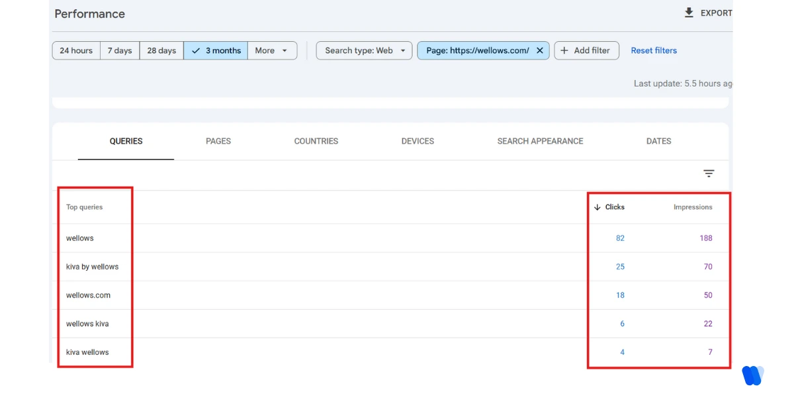The width and height of the screenshot is (794, 417).
Task: Click the Export download icon
Action: point(689,12)
